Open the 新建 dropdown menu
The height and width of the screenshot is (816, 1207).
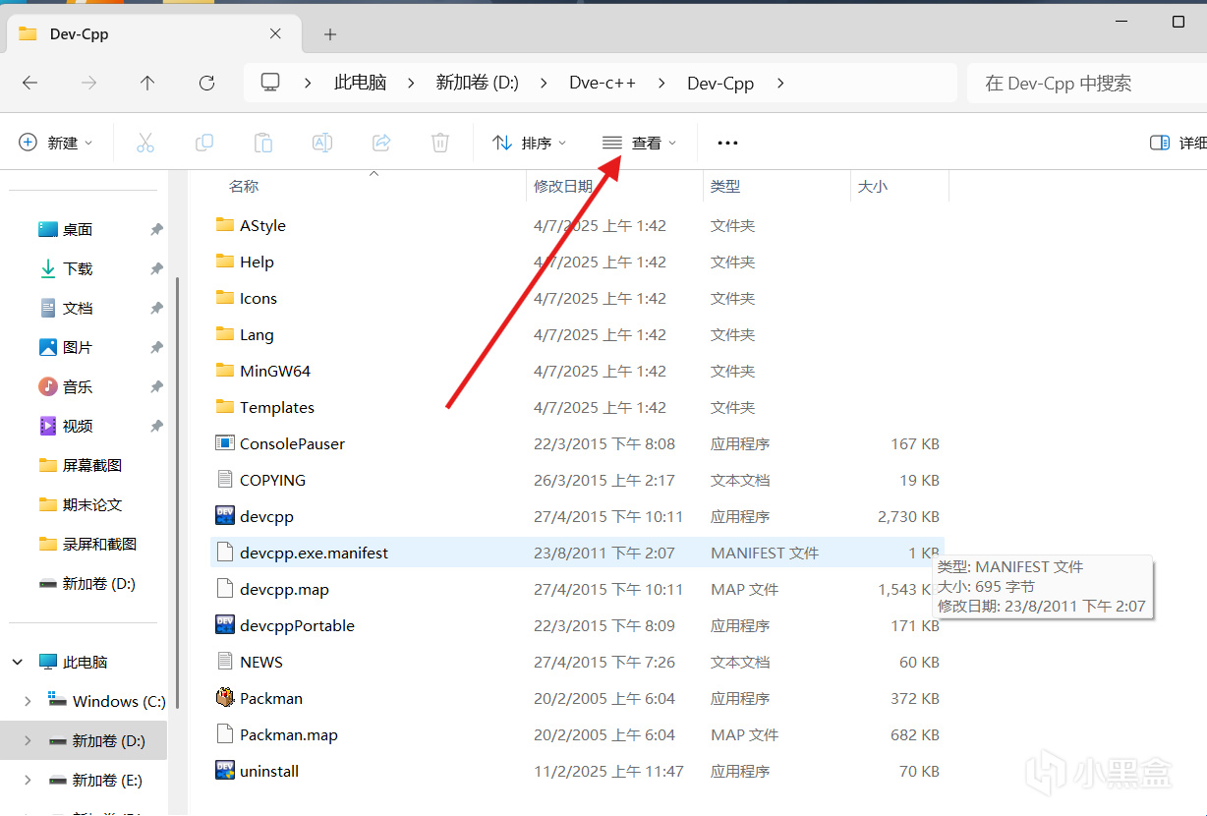coord(56,143)
